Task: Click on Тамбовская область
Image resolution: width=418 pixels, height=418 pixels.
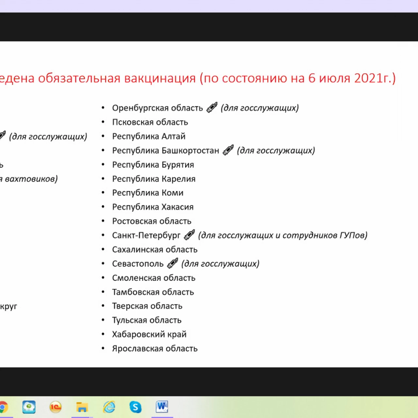Action: [153, 292]
